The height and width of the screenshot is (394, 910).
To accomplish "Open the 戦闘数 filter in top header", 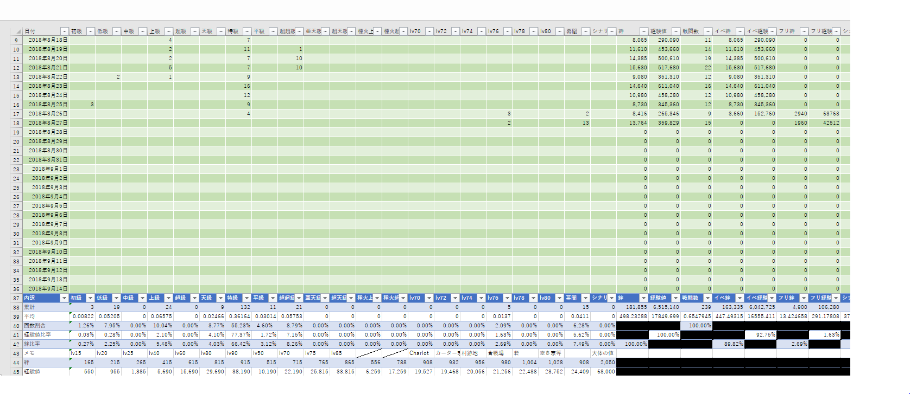I will click(707, 31).
